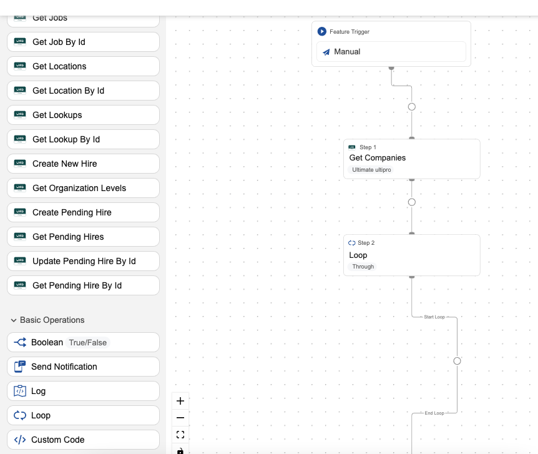Click the UKG icon beside Get Location By Id
Viewport: 538px width, 454px height.
coord(20,91)
